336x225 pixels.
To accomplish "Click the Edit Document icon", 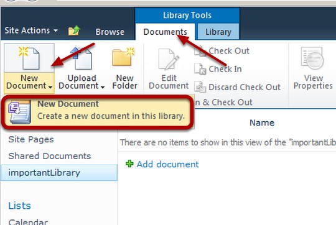I will tap(169, 59).
